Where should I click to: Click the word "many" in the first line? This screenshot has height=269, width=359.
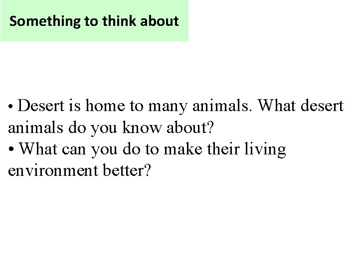(x=168, y=108)
